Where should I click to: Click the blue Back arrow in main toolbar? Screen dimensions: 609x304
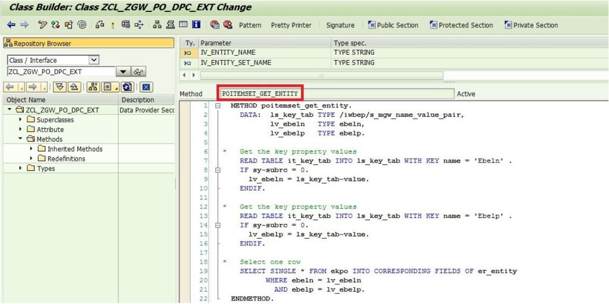coord(11,25)
